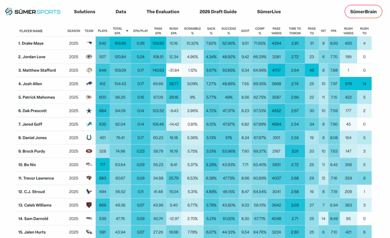Select Drake Maye's player name
Screen dimensions: 390x238
(31, 43)
